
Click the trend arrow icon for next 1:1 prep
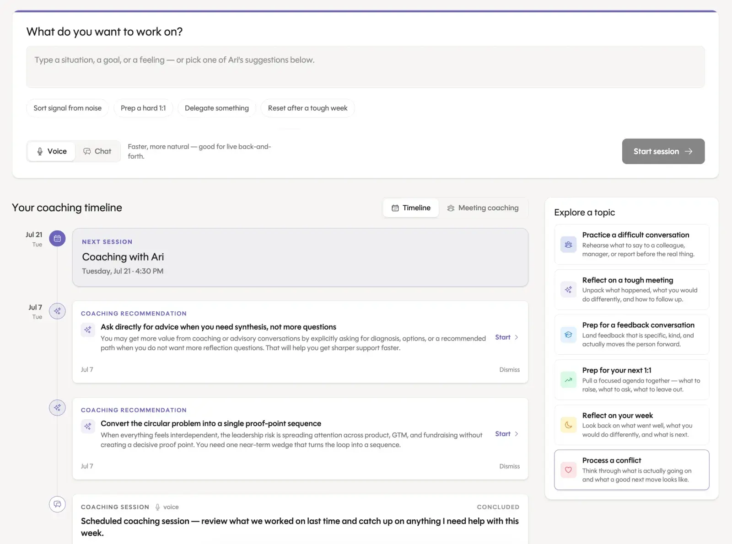pos(568,380)
